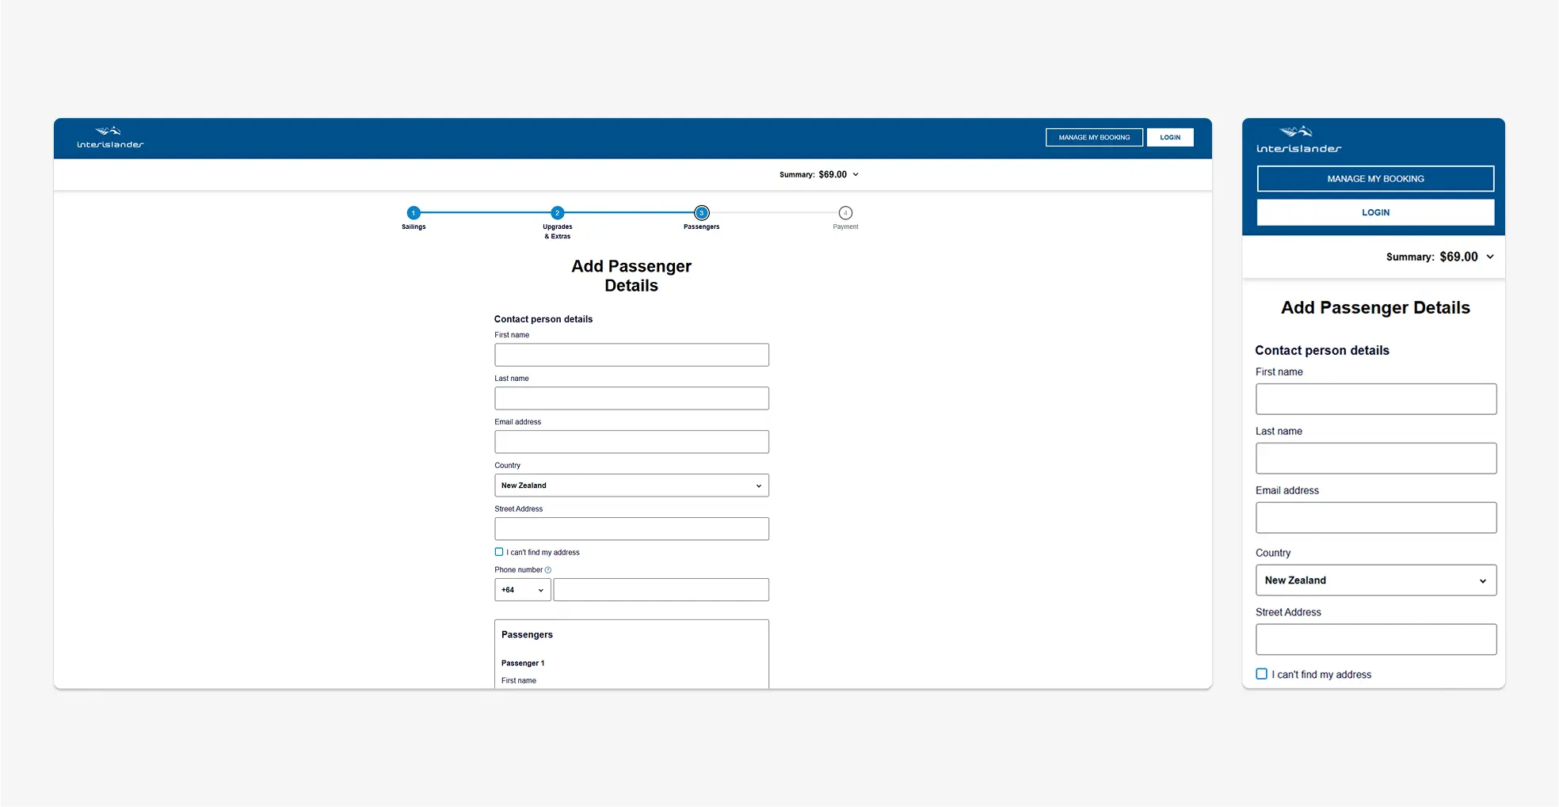Click the "Passengers" section heading
The width and height of the screenshot is (1559, 807).
point(527,635)
